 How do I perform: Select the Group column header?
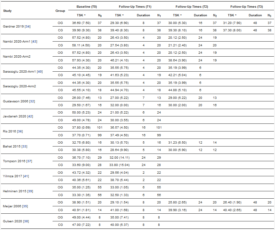point(60,11)
